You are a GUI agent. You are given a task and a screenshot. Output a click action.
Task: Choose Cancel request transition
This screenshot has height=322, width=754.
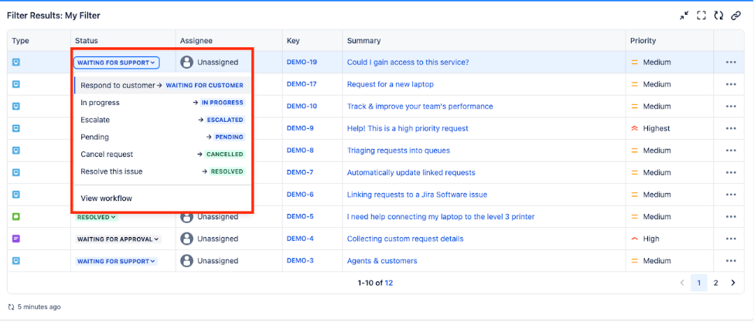click(x=162, y=154)
